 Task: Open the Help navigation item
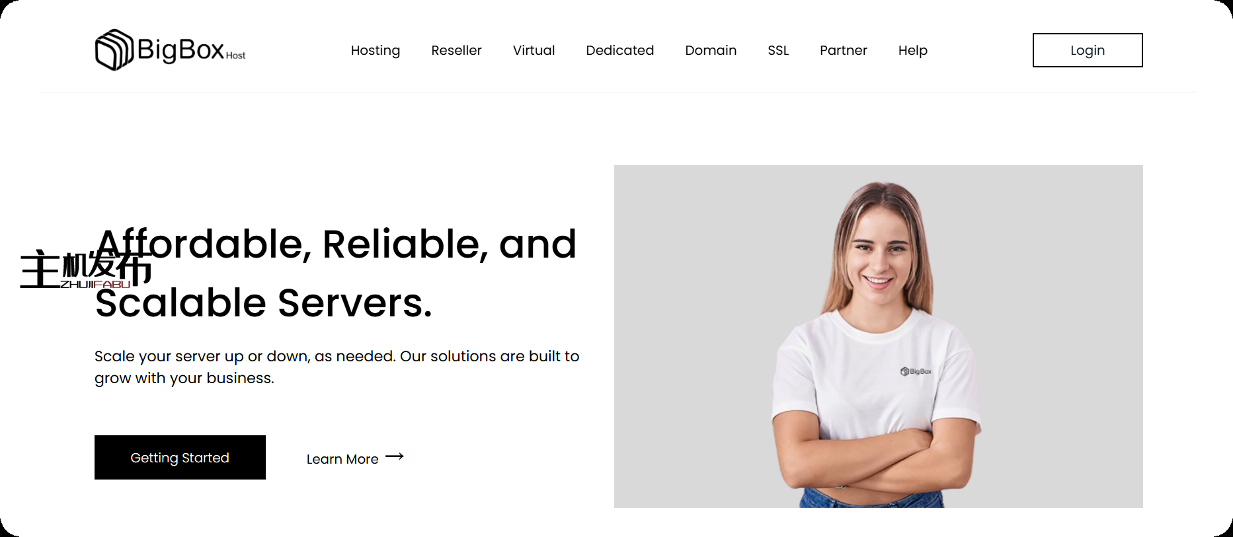912,50
